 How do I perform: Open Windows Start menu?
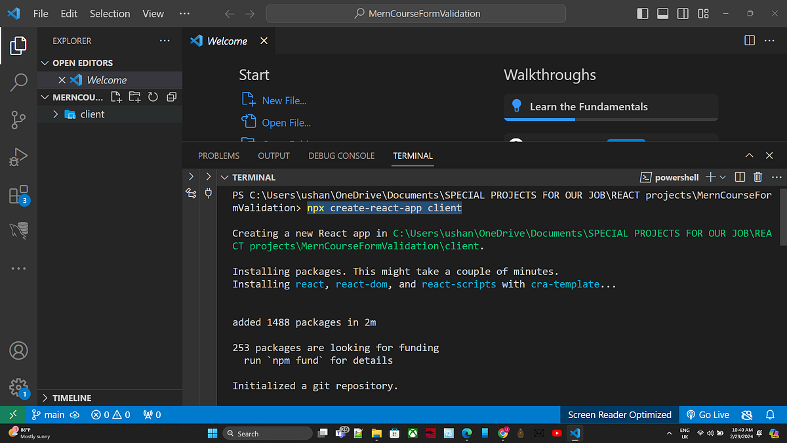coord(212,433)
